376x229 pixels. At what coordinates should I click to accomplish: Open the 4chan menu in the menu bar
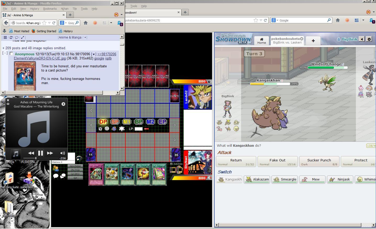[x=65, y=9]
